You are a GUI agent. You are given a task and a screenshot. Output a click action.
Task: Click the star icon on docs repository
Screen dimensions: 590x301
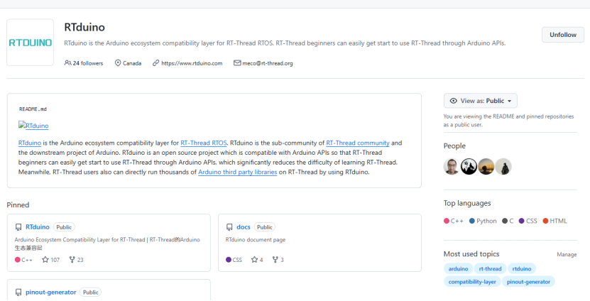pos(254,260)
